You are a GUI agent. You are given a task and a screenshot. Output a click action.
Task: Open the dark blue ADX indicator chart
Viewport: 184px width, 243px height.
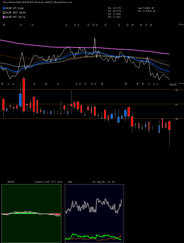[x=94, y=214]
